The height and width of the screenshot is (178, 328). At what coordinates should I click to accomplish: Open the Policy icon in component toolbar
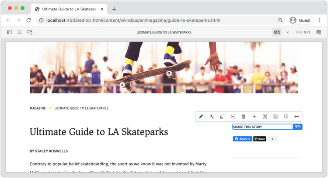coord(276,117)
